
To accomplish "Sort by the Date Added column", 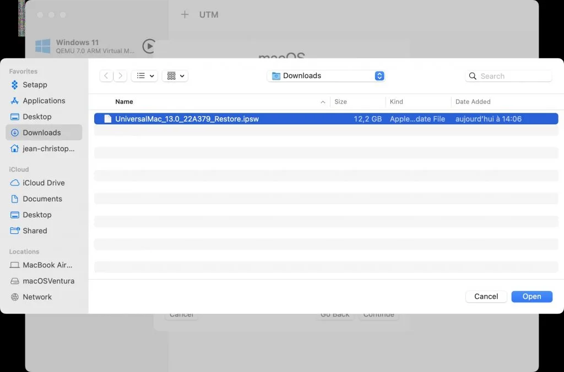I will 473,102.
